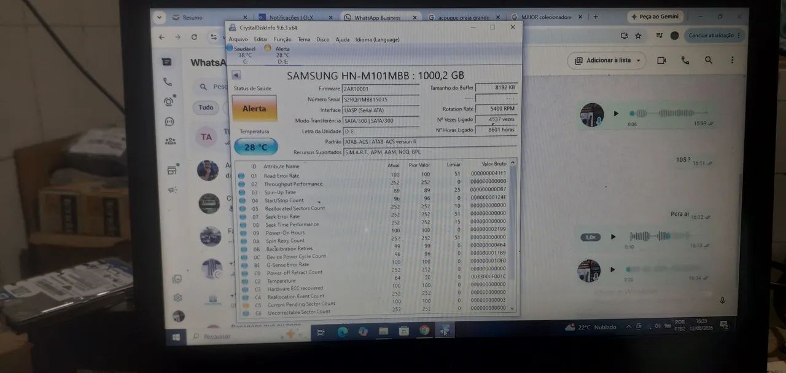Image resolution: width=786 pixels, height=373 pixels.
Task: Open WhatsApp advertise megaphone icon
Action: [173, 190]
